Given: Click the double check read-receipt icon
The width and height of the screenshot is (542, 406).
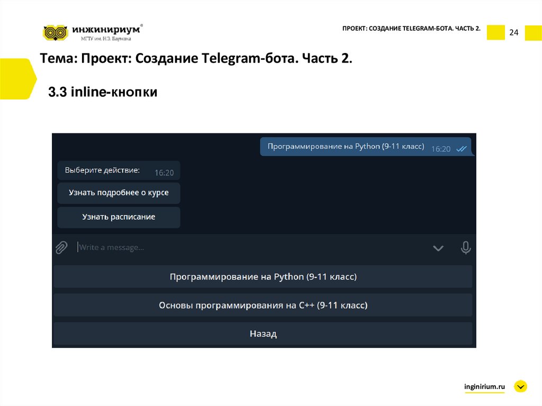Looking at the screenshot, I should [461, 149].
